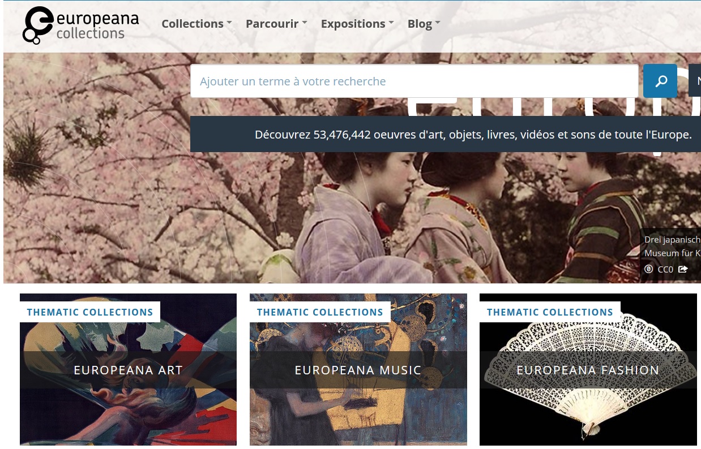Click the dark button right of search
The height and width of the screenshot is (449, 701).
pyautogui.click(x=695, y=81)
